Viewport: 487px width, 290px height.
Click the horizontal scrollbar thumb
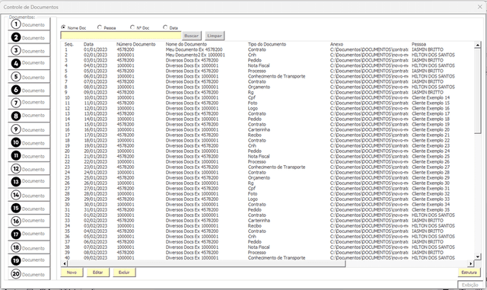point(206,263)
